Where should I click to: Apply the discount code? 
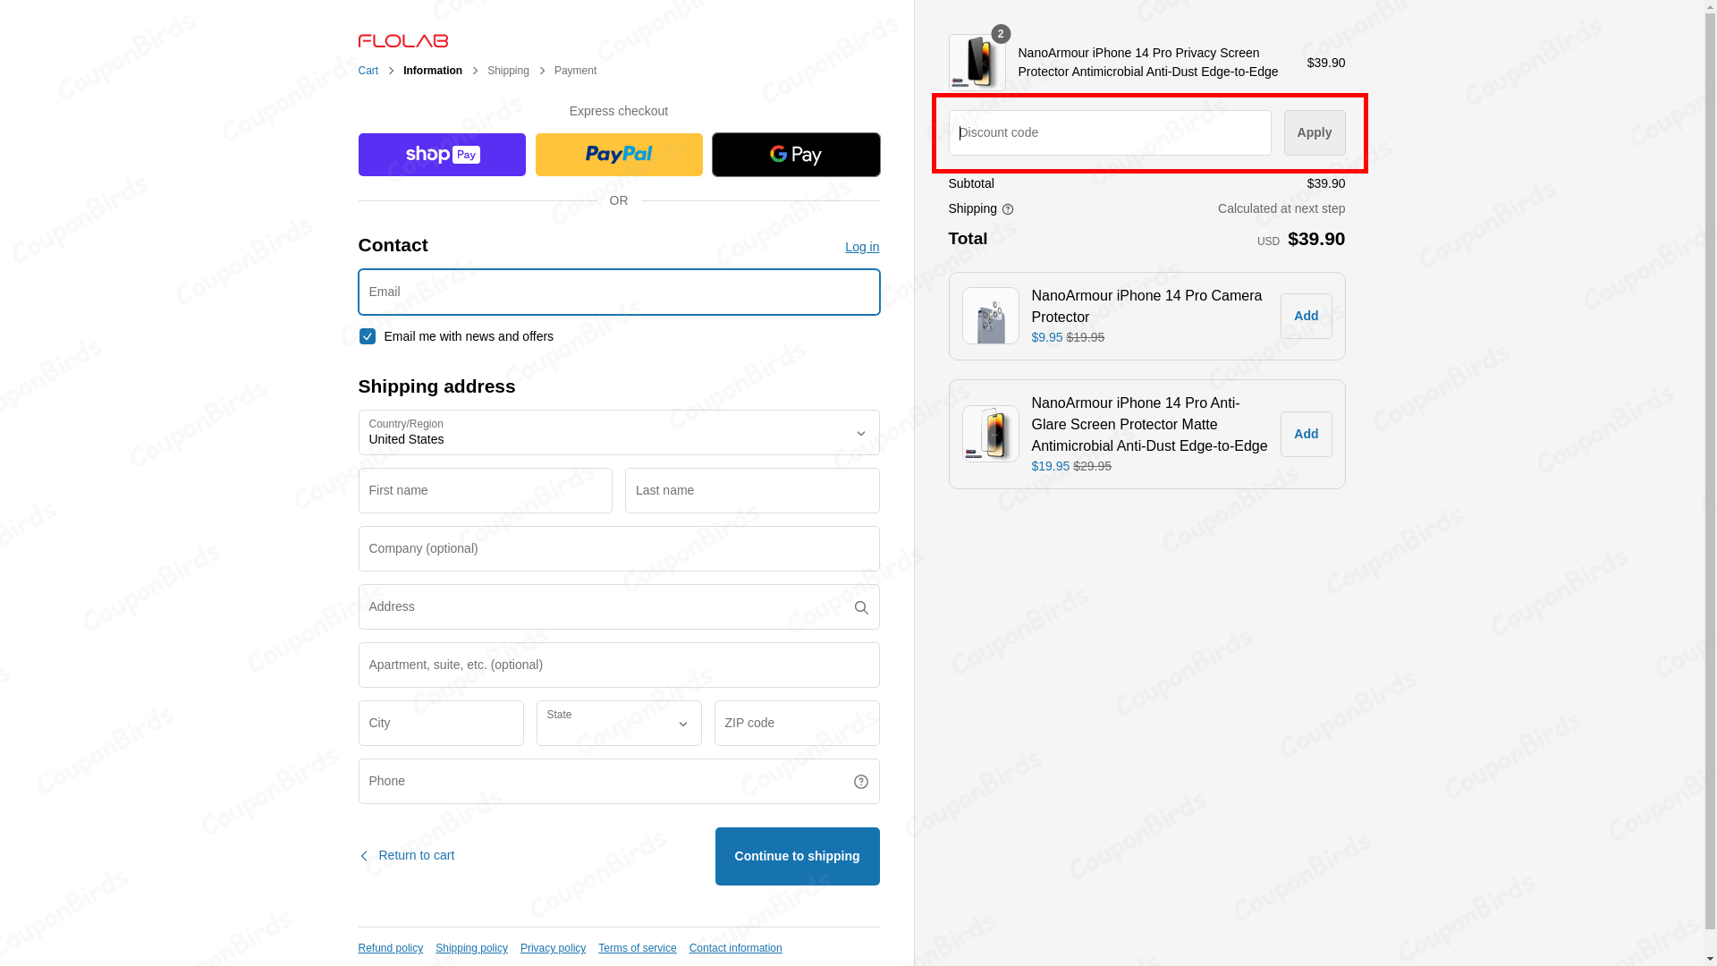[1314, 132]
